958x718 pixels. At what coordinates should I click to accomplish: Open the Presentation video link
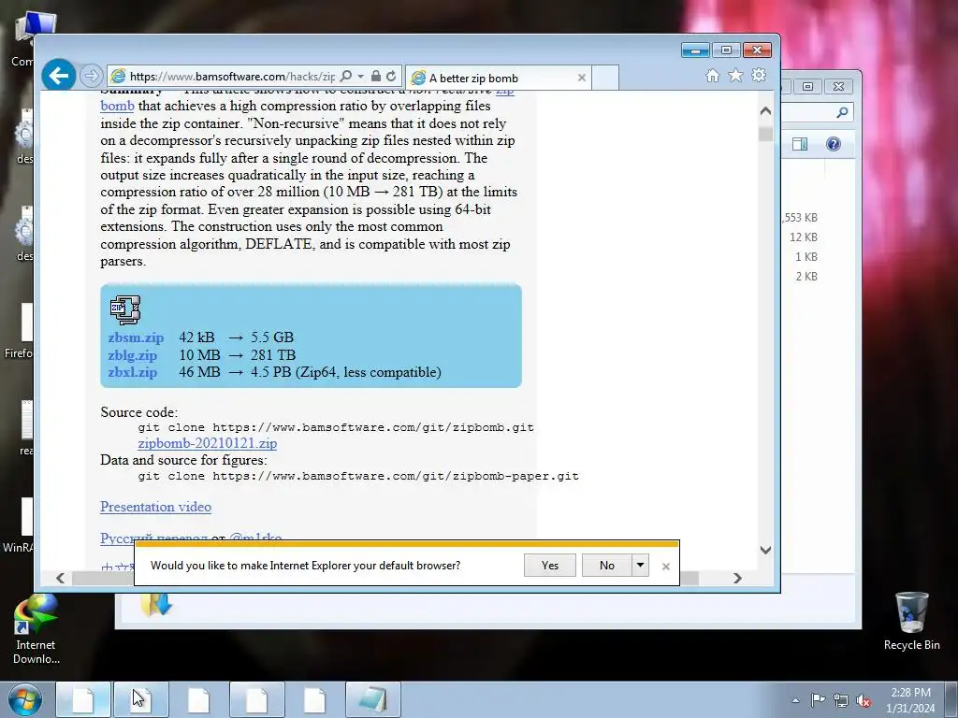click(156, 507)
